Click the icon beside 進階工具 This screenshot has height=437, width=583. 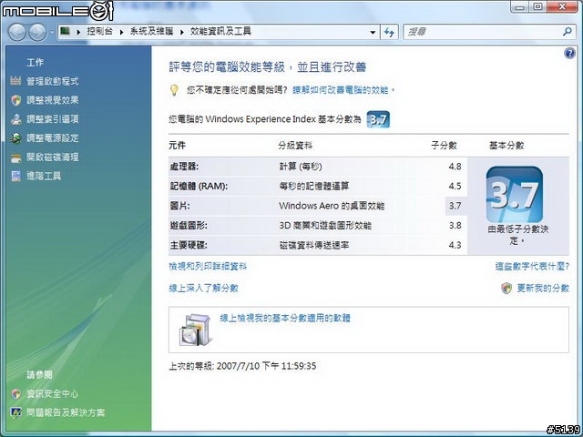[16, 176]
